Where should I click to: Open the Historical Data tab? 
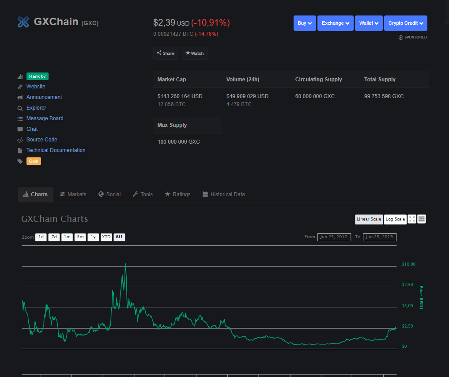click(x=224, y=194)
